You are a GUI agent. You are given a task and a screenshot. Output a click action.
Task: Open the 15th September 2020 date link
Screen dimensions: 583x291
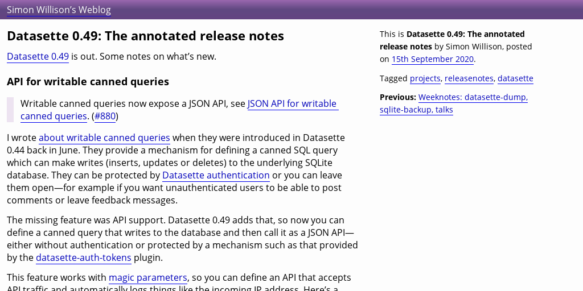tap(433, 59)
